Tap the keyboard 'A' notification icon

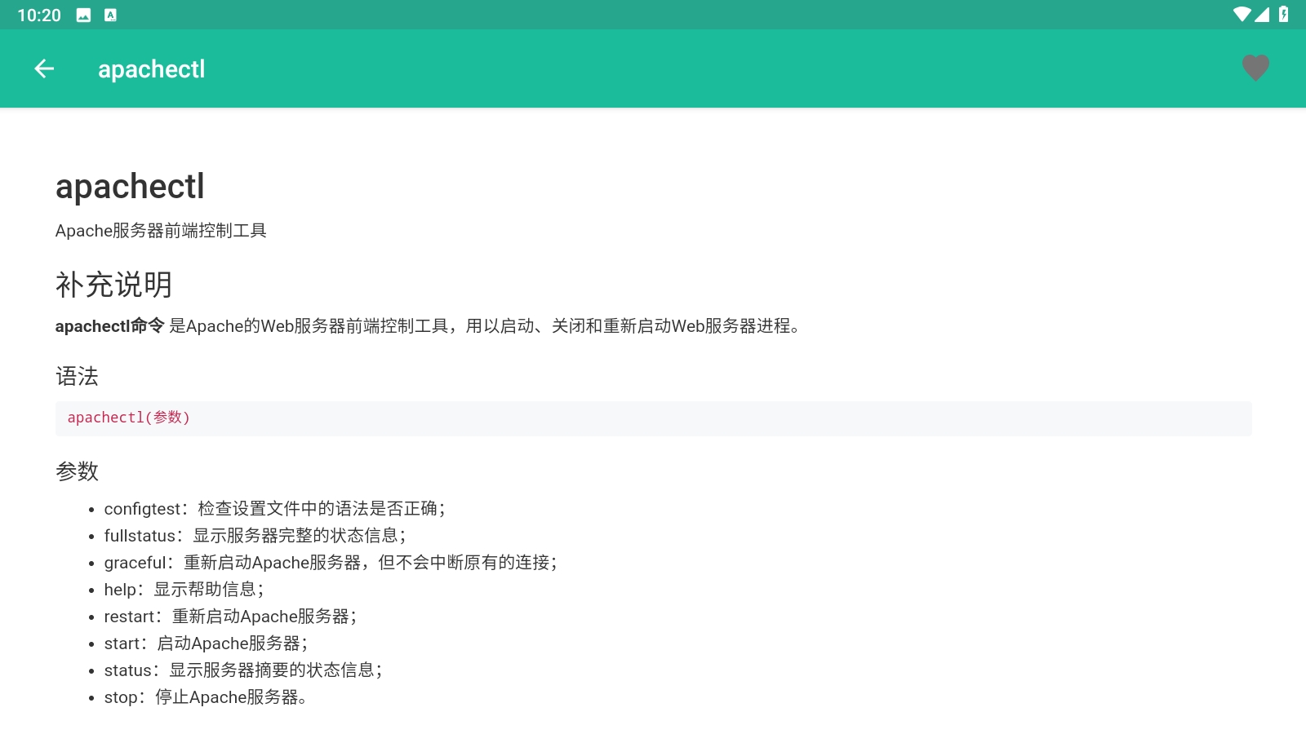pyautogui.click(x=110, y=15)
